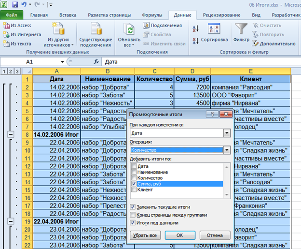This screenshot has width=301, height=249.
Task: Click the Подключения button
Action: pos(163,26)
